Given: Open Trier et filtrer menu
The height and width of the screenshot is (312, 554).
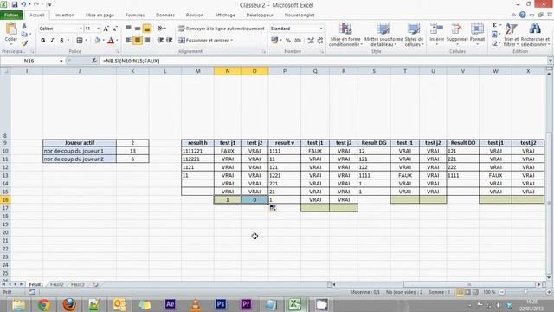Looking at the screenshot, I should click(511, 35).
